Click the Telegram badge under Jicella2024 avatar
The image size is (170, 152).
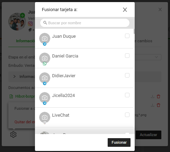45,103
